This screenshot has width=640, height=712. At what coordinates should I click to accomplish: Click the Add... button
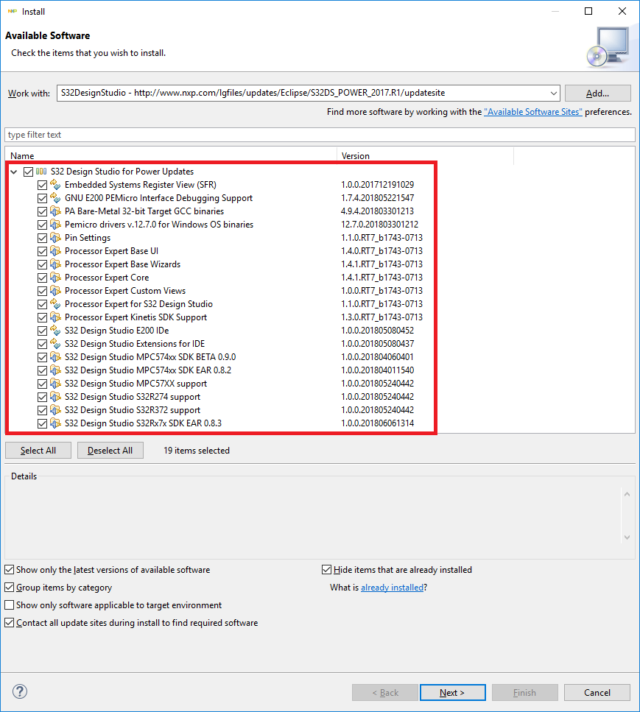coord(598,93)
